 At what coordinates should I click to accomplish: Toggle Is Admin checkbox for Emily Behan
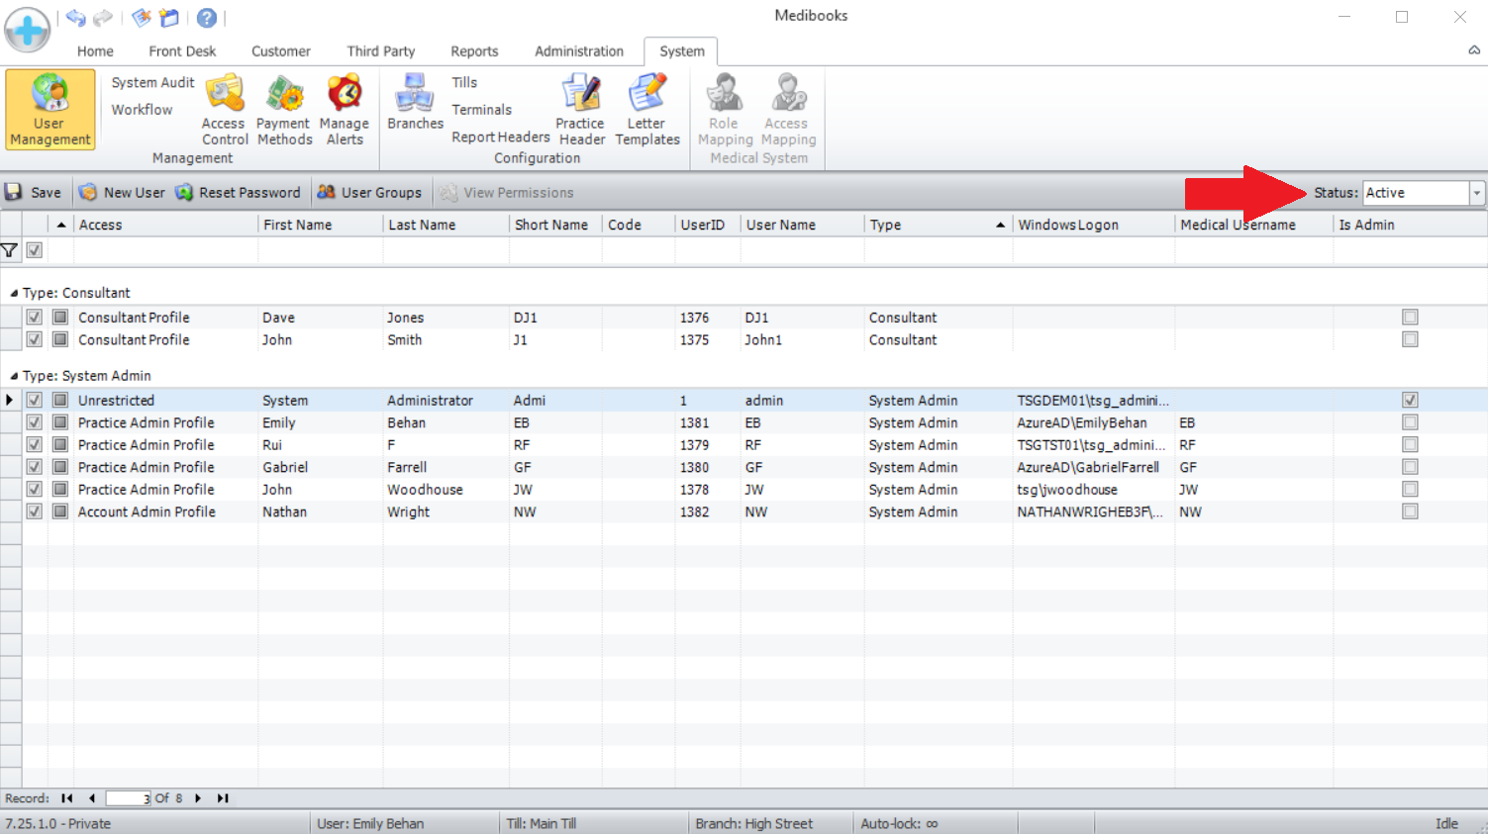(x=1410, y=422)
